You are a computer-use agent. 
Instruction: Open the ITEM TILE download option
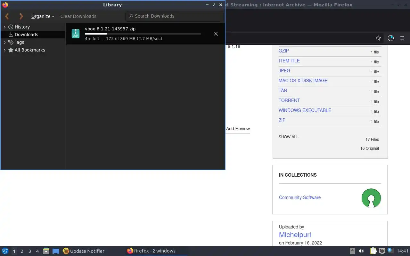[289, 61]
